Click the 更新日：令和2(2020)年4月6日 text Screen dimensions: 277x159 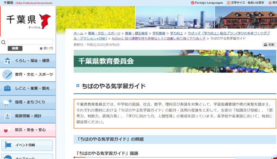click(96, 45)
